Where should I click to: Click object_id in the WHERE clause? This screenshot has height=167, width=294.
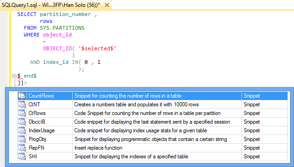[x=57, y=35]
